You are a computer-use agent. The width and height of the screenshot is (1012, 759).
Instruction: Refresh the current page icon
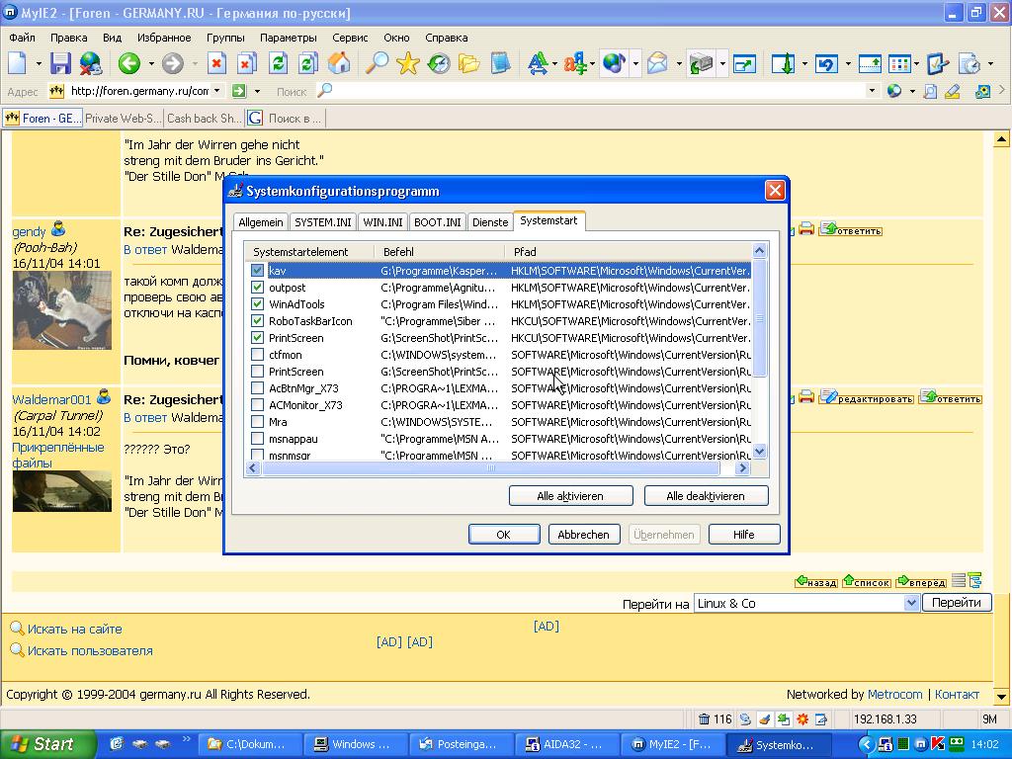click(278, 63)
